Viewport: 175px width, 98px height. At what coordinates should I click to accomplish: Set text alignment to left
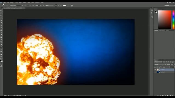point(56,5)
